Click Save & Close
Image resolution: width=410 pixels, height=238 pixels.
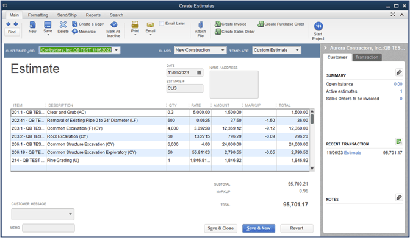tap(220, 228)
